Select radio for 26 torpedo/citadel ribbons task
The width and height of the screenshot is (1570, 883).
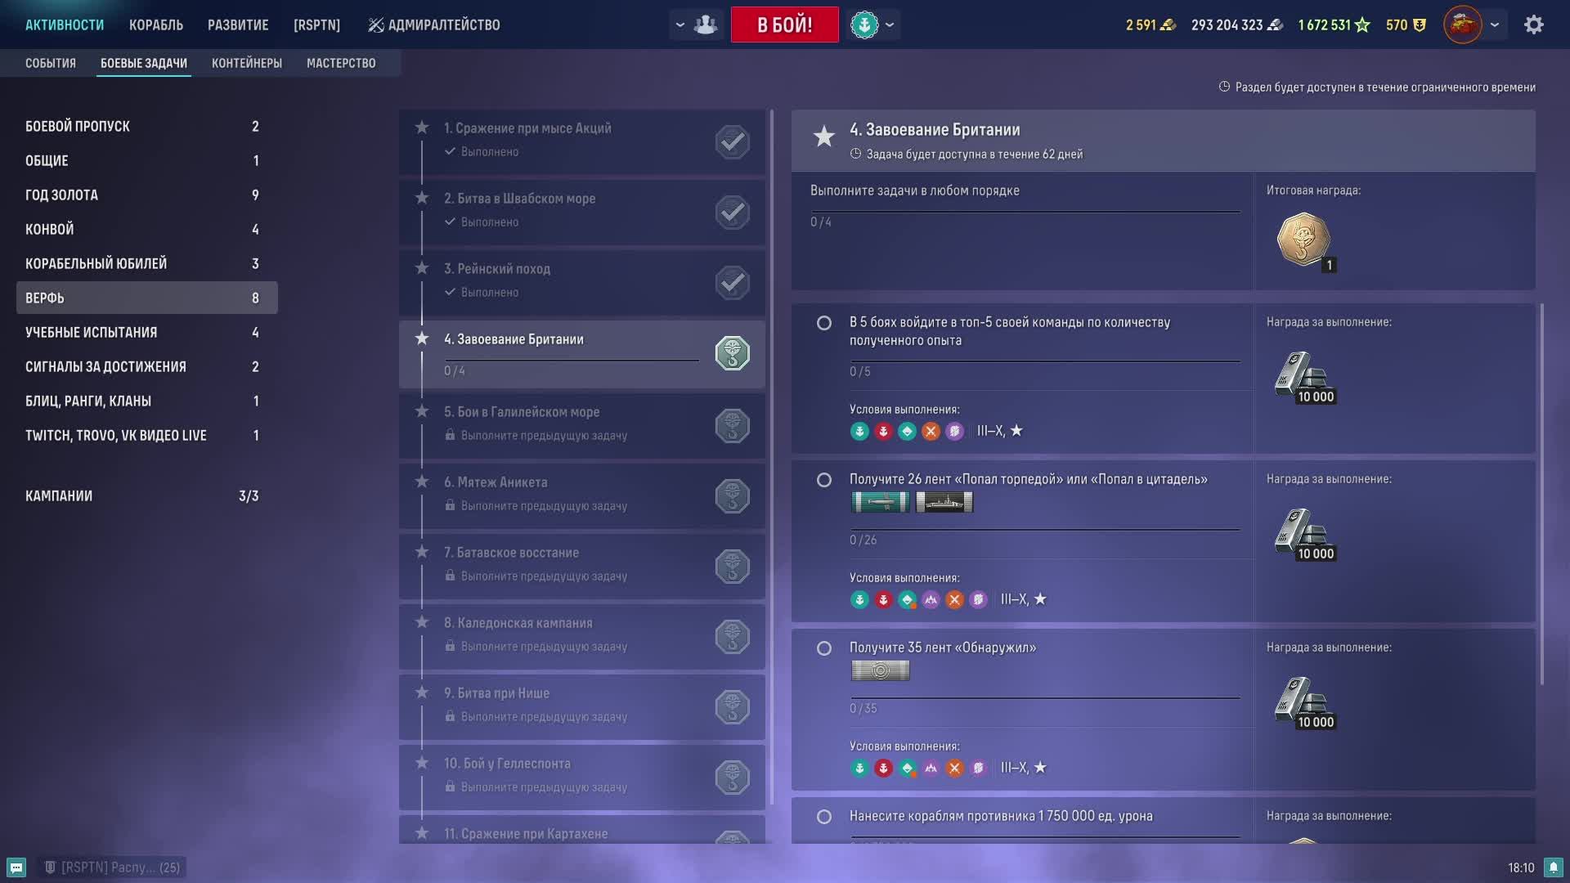coord(824,480)
